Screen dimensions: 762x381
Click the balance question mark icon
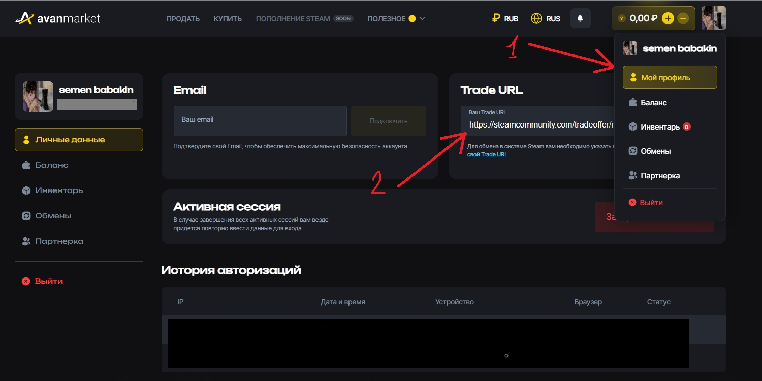coord(621,19)
